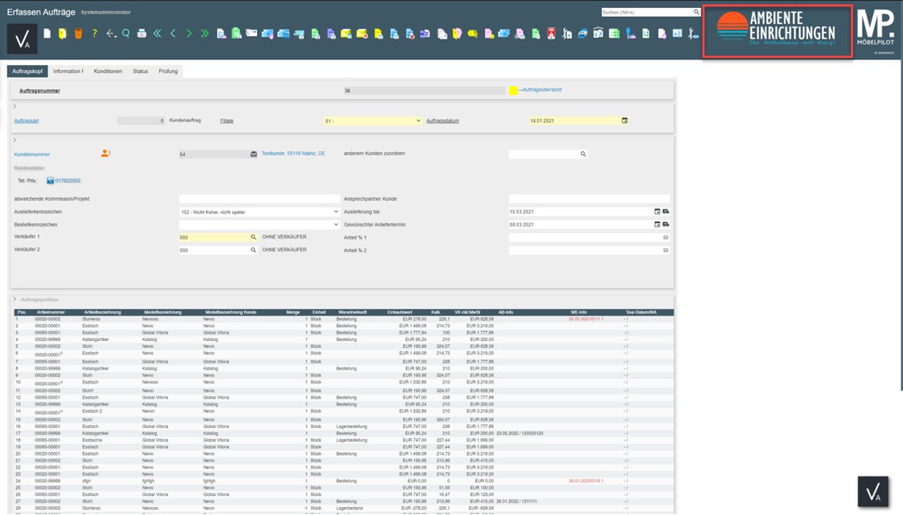The height and width of the screenshot is (515, 903).
Task: Open calendar picker for Auftragsdatum
Action: coord(625,121)
